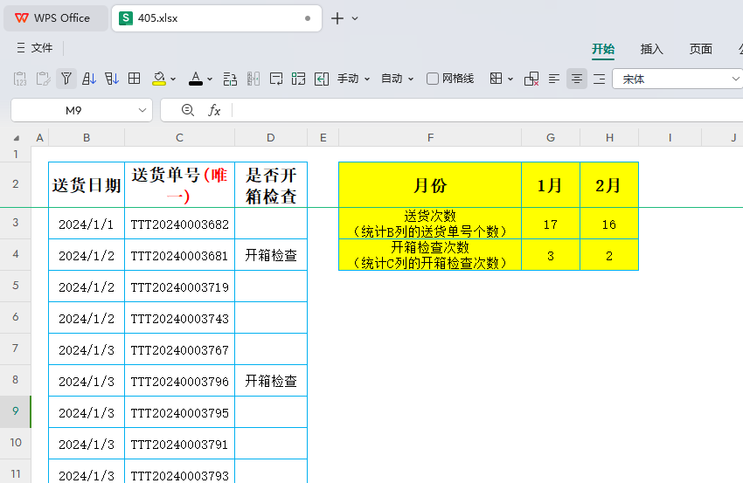The image size is (743, 483).
Task: Click the row-column convert icon
Action: tap(230, 79)
